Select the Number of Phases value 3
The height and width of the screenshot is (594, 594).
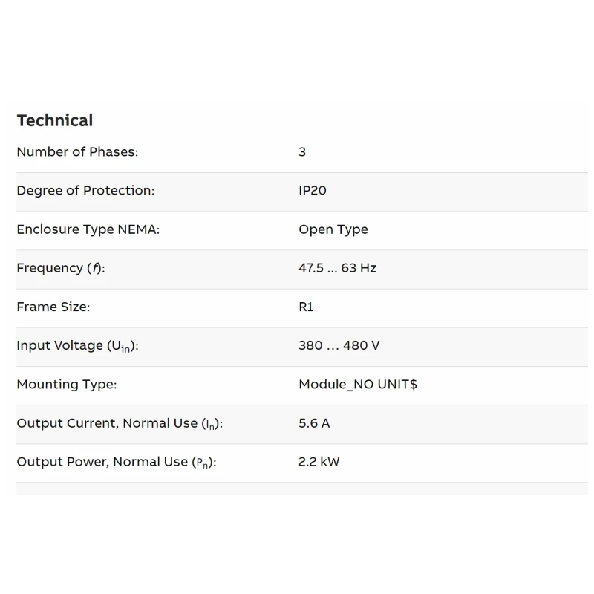[302, 152]
